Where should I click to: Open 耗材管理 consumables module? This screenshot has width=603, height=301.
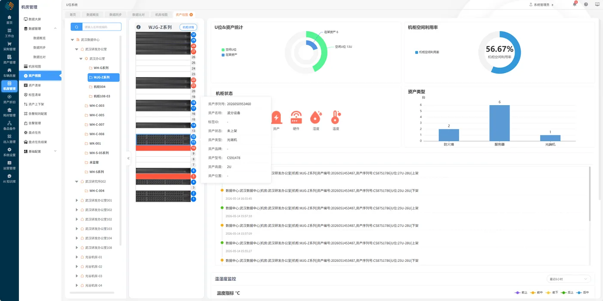pos(9,113)
